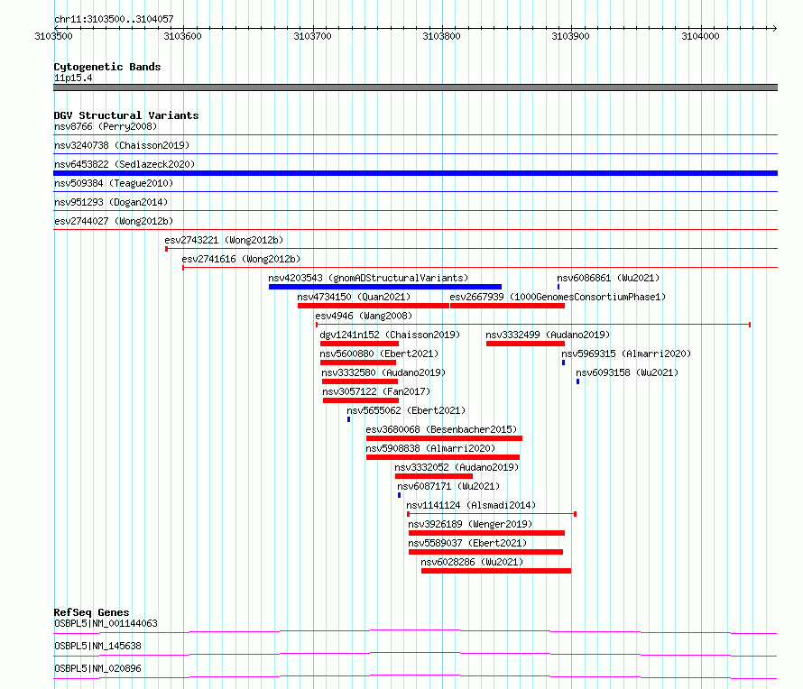This screenshot has width=803, height=689.
Task: Open the OSBPL5|NM_001144063 gene label
Action: tap(106, 623)
